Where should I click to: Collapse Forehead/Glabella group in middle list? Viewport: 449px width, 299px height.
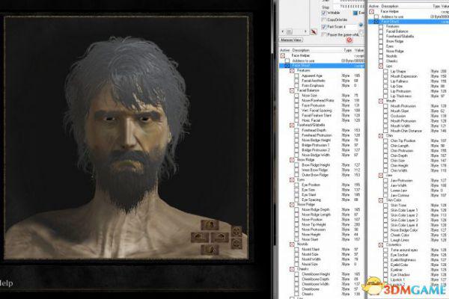coord(292,125)
